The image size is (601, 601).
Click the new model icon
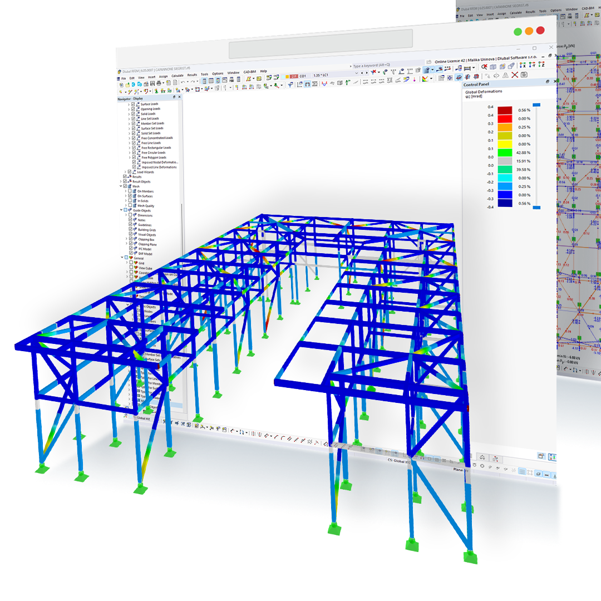[121, 85]
